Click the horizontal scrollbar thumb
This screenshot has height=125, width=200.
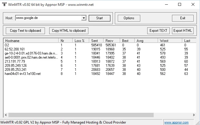pos(81,115)
